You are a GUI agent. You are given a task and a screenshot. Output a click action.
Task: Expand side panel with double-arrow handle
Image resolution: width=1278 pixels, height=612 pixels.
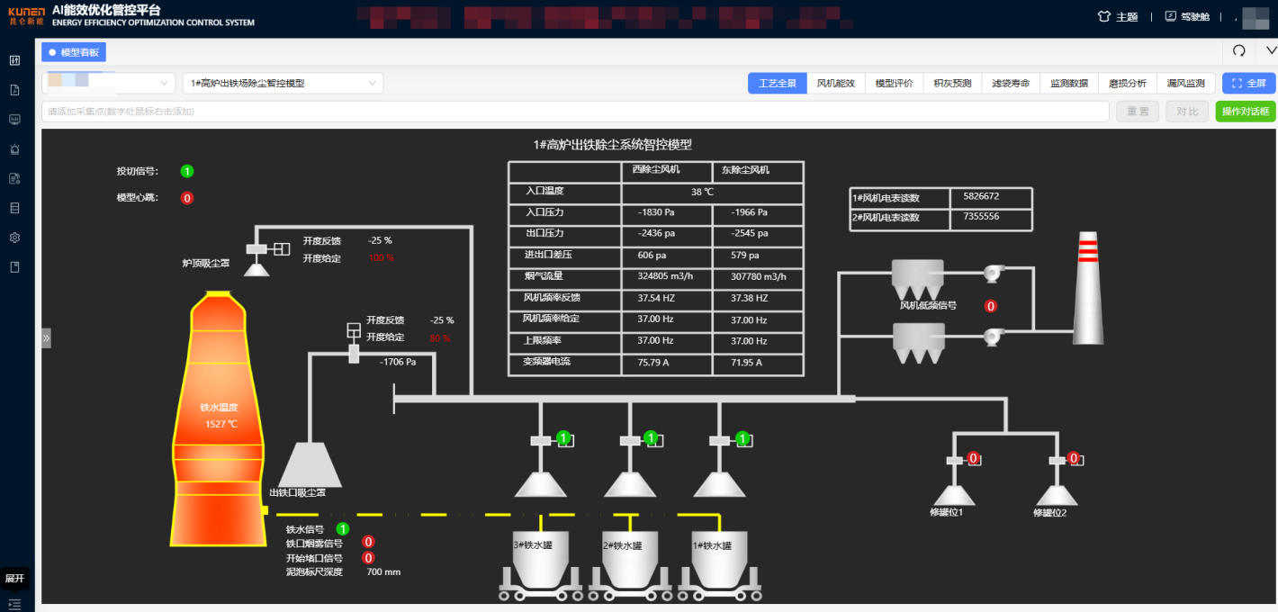coord(46,338)
